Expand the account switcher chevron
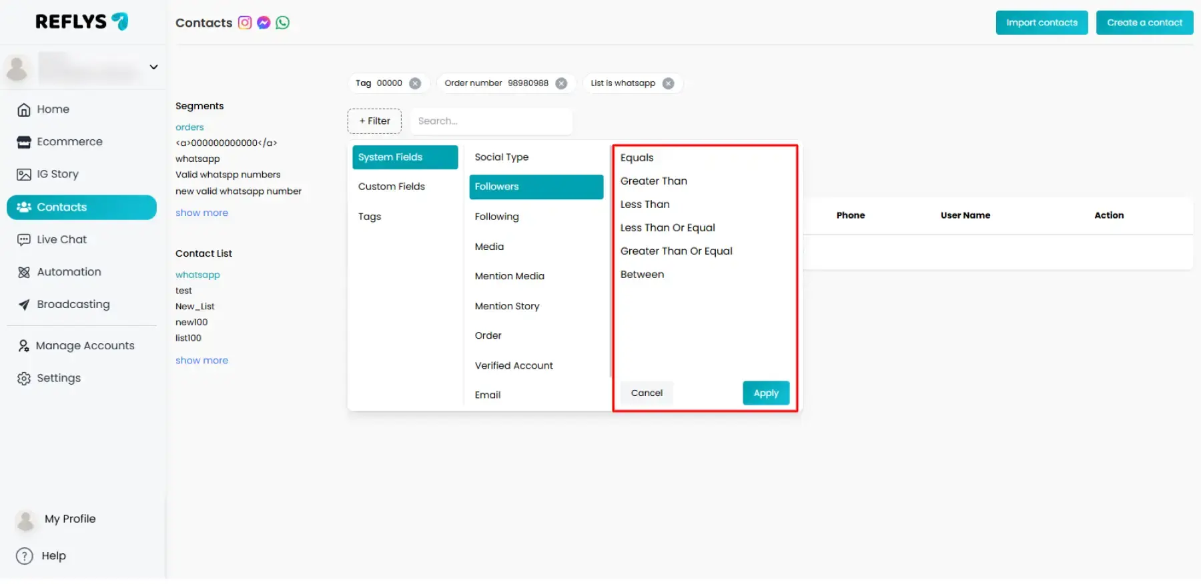 [153, 67]
